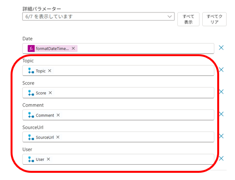Select the SourceUrl dynamic content token text
The width and height of the screenshot is (235, 180).
click(45, 137)
